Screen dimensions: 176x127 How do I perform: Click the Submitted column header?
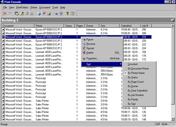coord(130,26)
